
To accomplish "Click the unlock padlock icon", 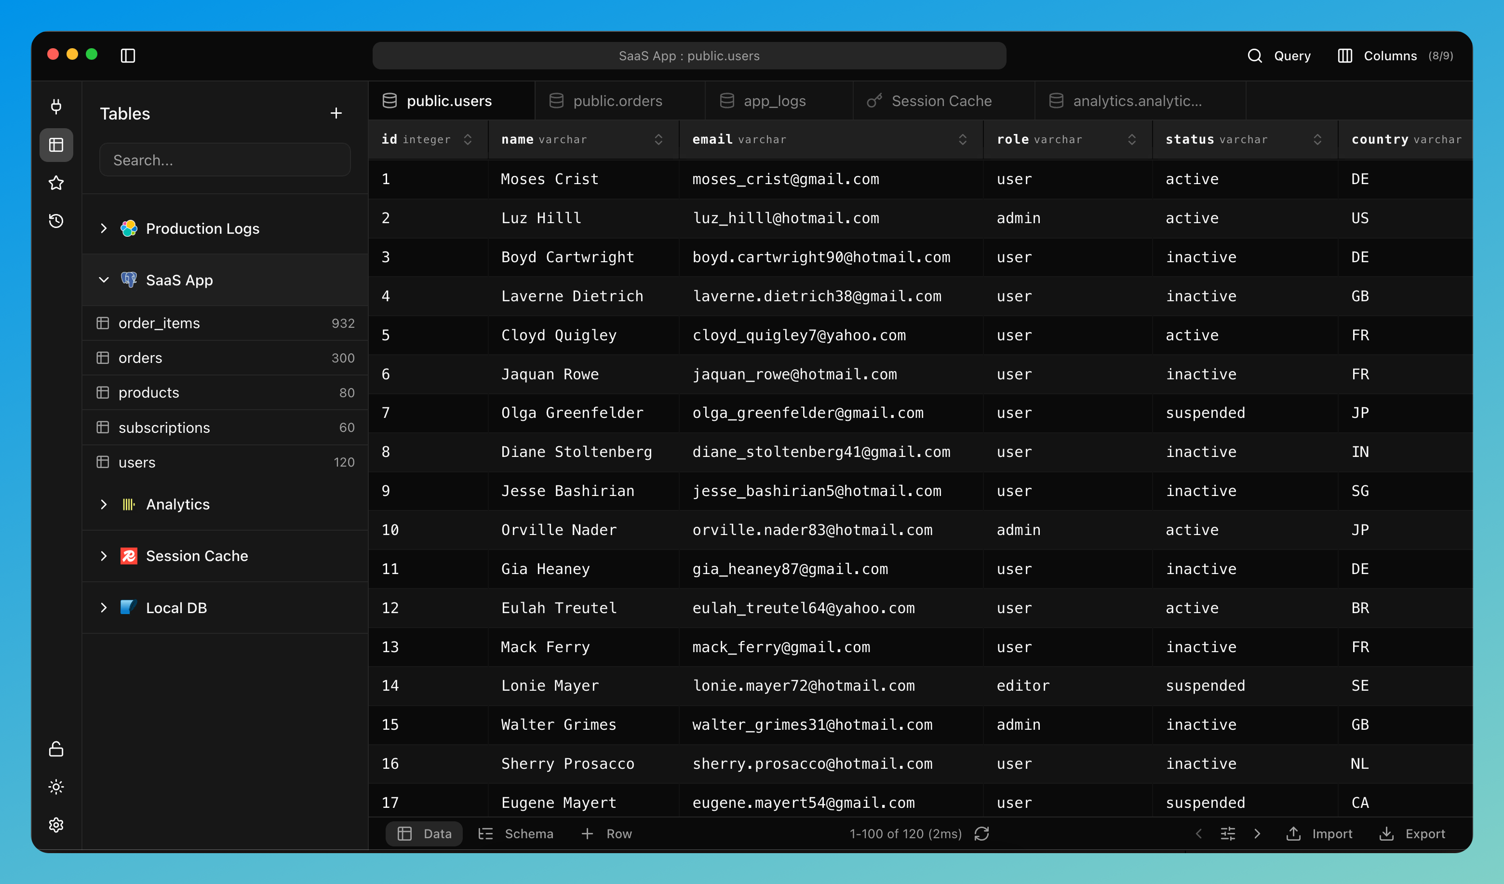I will point(56,749).
